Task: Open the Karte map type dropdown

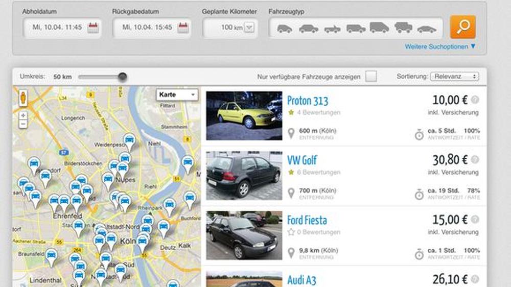Action: (177, 94)
